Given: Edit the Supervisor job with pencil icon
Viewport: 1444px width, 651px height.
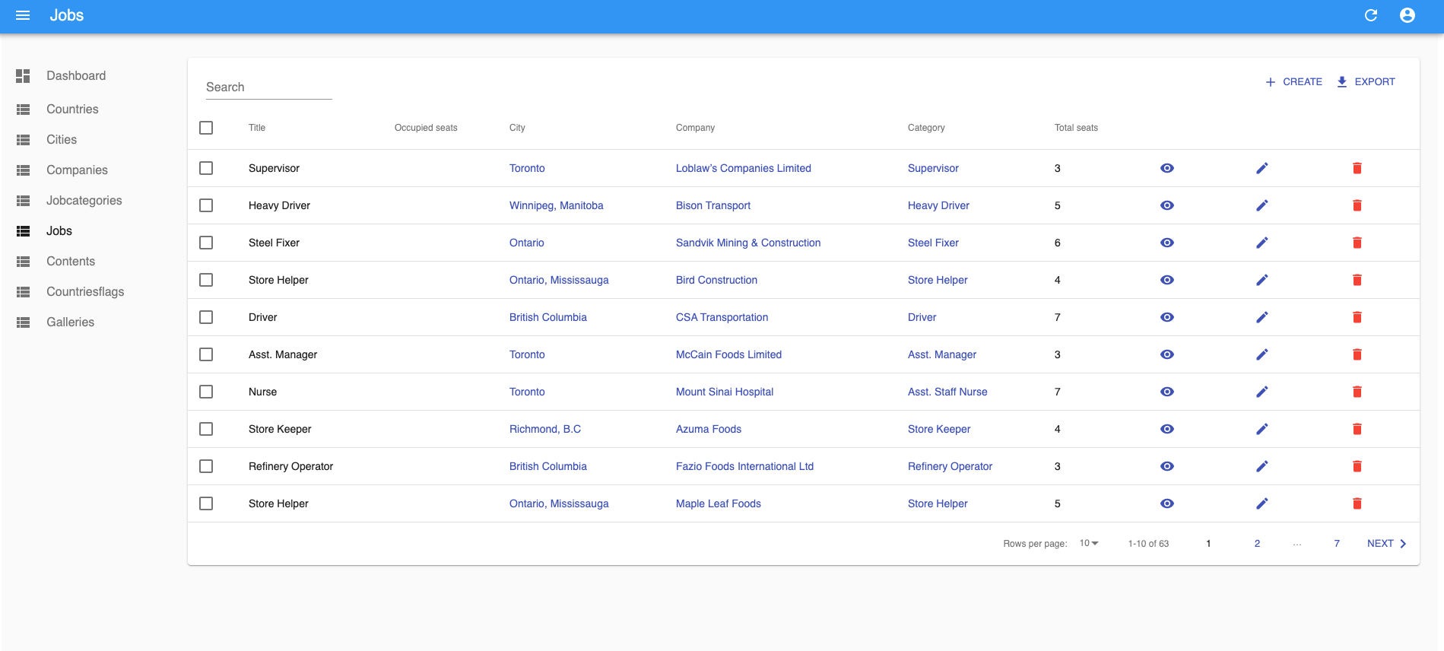Looking at the screenshot, I should (x=1262, y=168).
